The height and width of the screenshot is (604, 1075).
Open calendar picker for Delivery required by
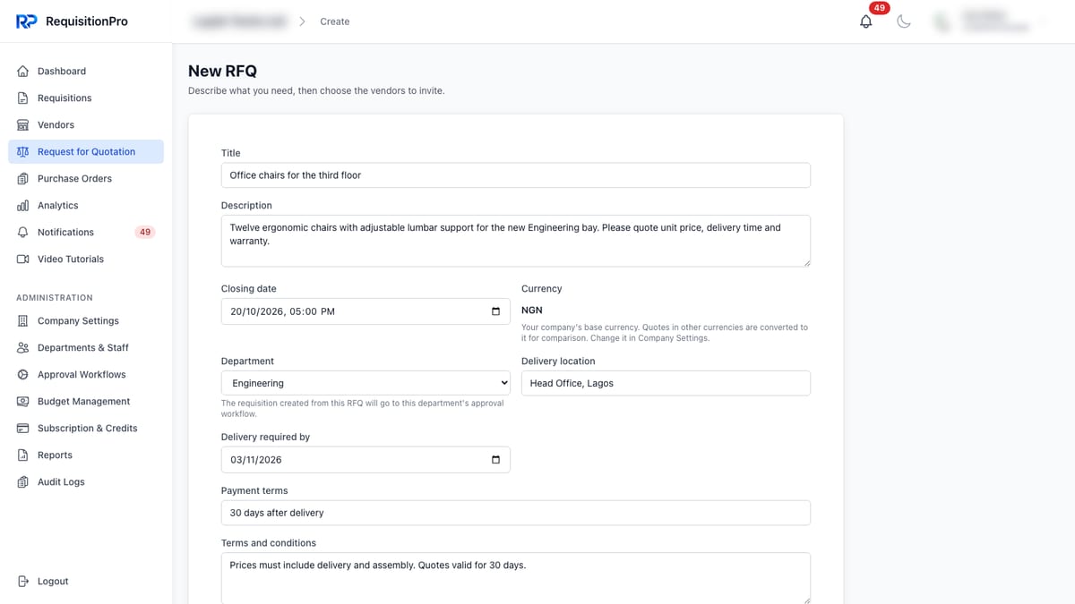[x=496, y=460]
